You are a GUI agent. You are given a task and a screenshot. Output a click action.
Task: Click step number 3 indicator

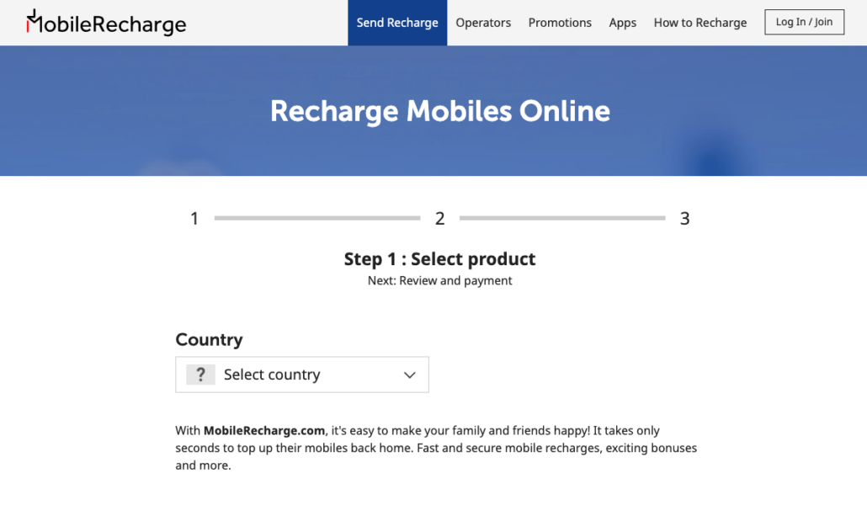coord(684,219)
